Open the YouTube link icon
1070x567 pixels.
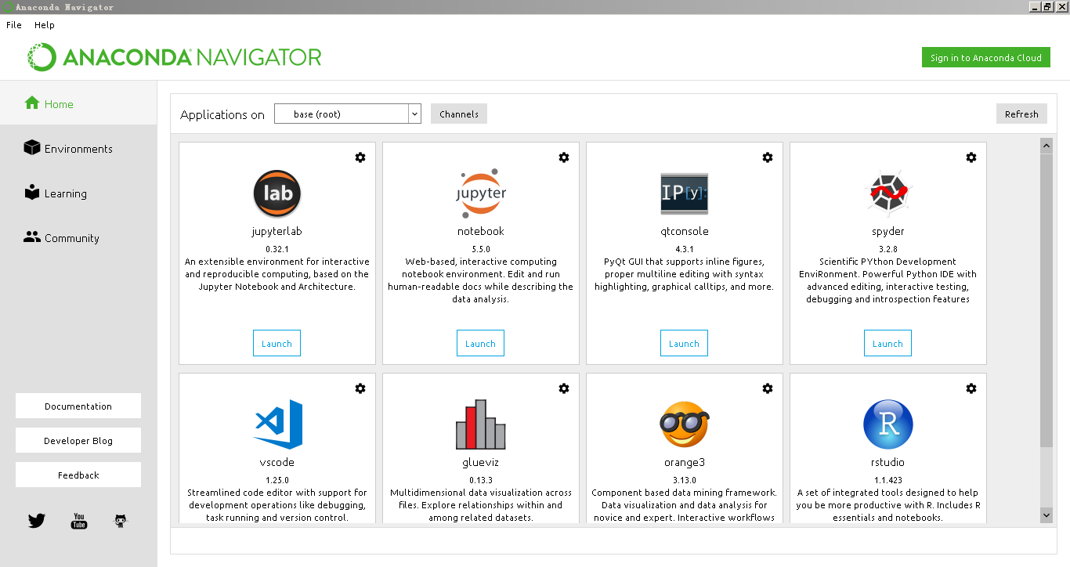coord(79,521)
